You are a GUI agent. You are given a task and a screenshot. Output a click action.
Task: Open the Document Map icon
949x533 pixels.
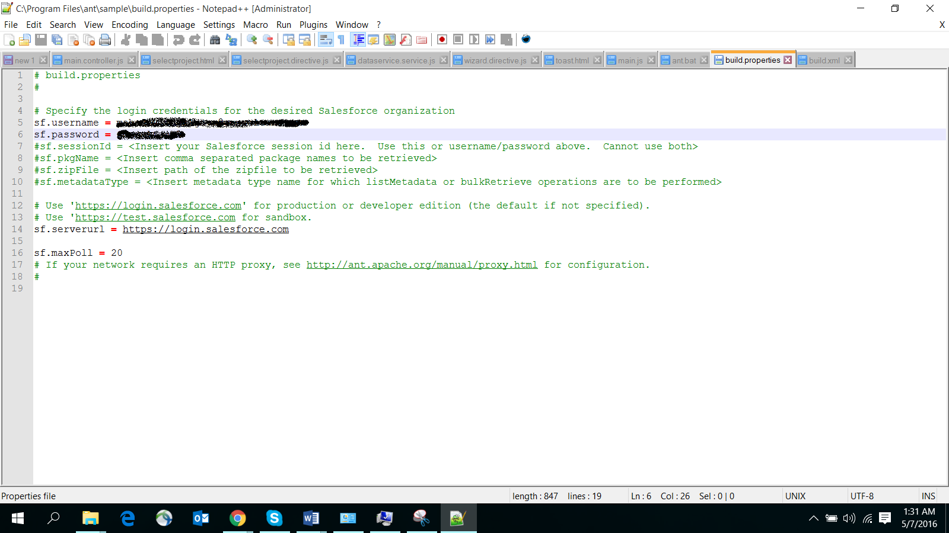click(x=390, y=40)
